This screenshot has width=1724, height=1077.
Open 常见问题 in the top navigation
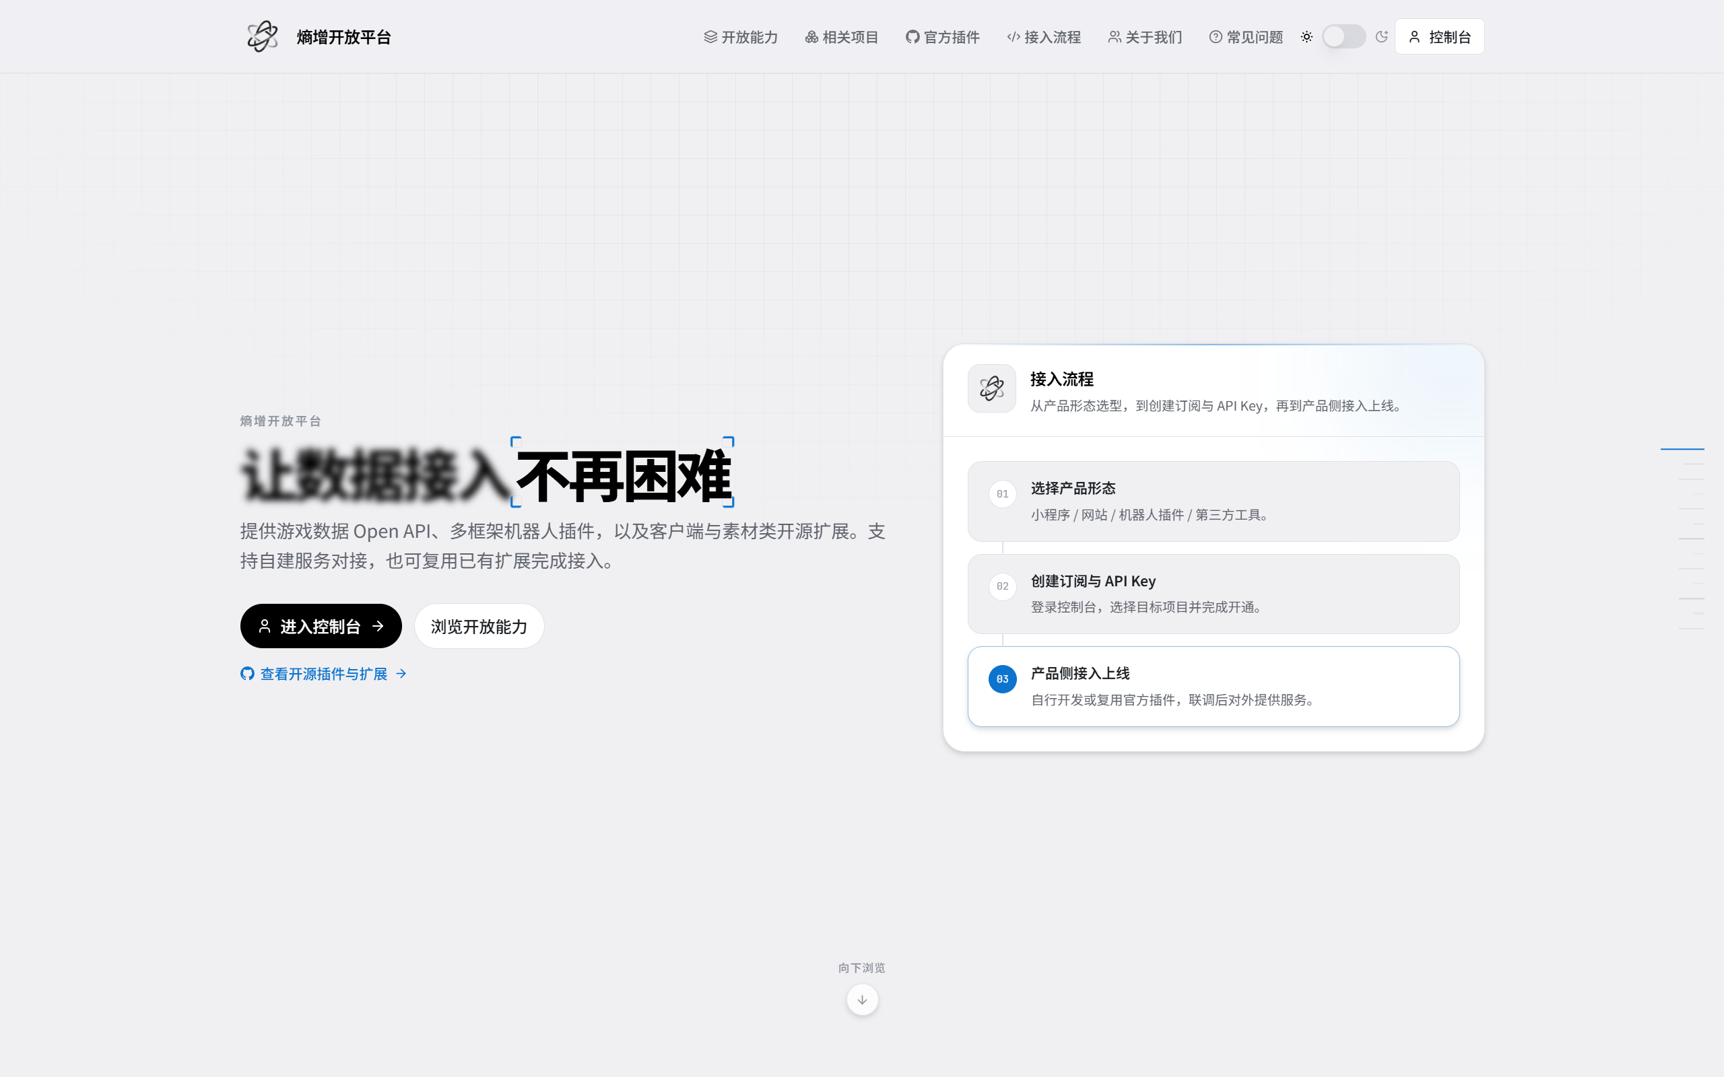[x=1246, y=37]
